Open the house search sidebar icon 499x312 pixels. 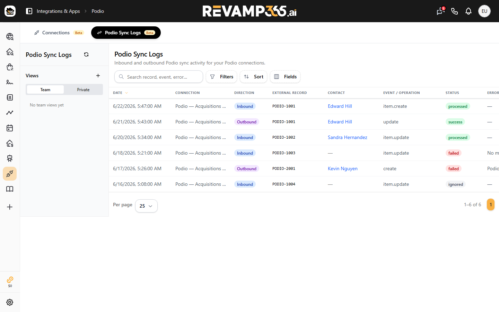click(x=10, y=52)
